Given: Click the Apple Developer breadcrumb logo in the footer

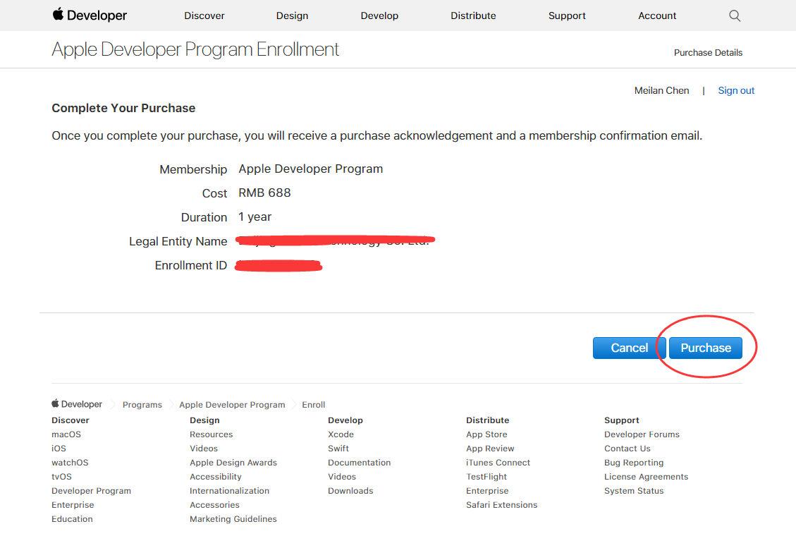Looking at the screenshot, I should [x=77, y=404].
